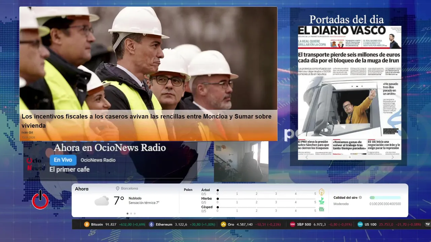Click the 'El primer cafe' program title
Screen dimensions: 431x242
coord(69,169)
